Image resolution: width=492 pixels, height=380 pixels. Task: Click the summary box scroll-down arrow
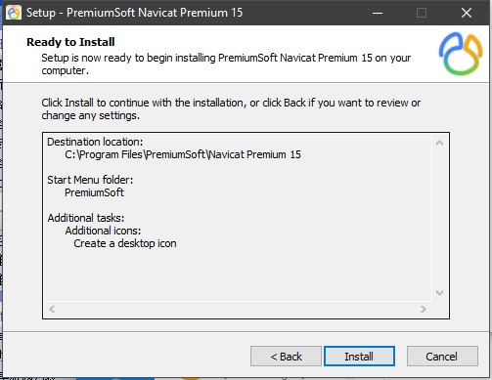(x=439, y=293)
